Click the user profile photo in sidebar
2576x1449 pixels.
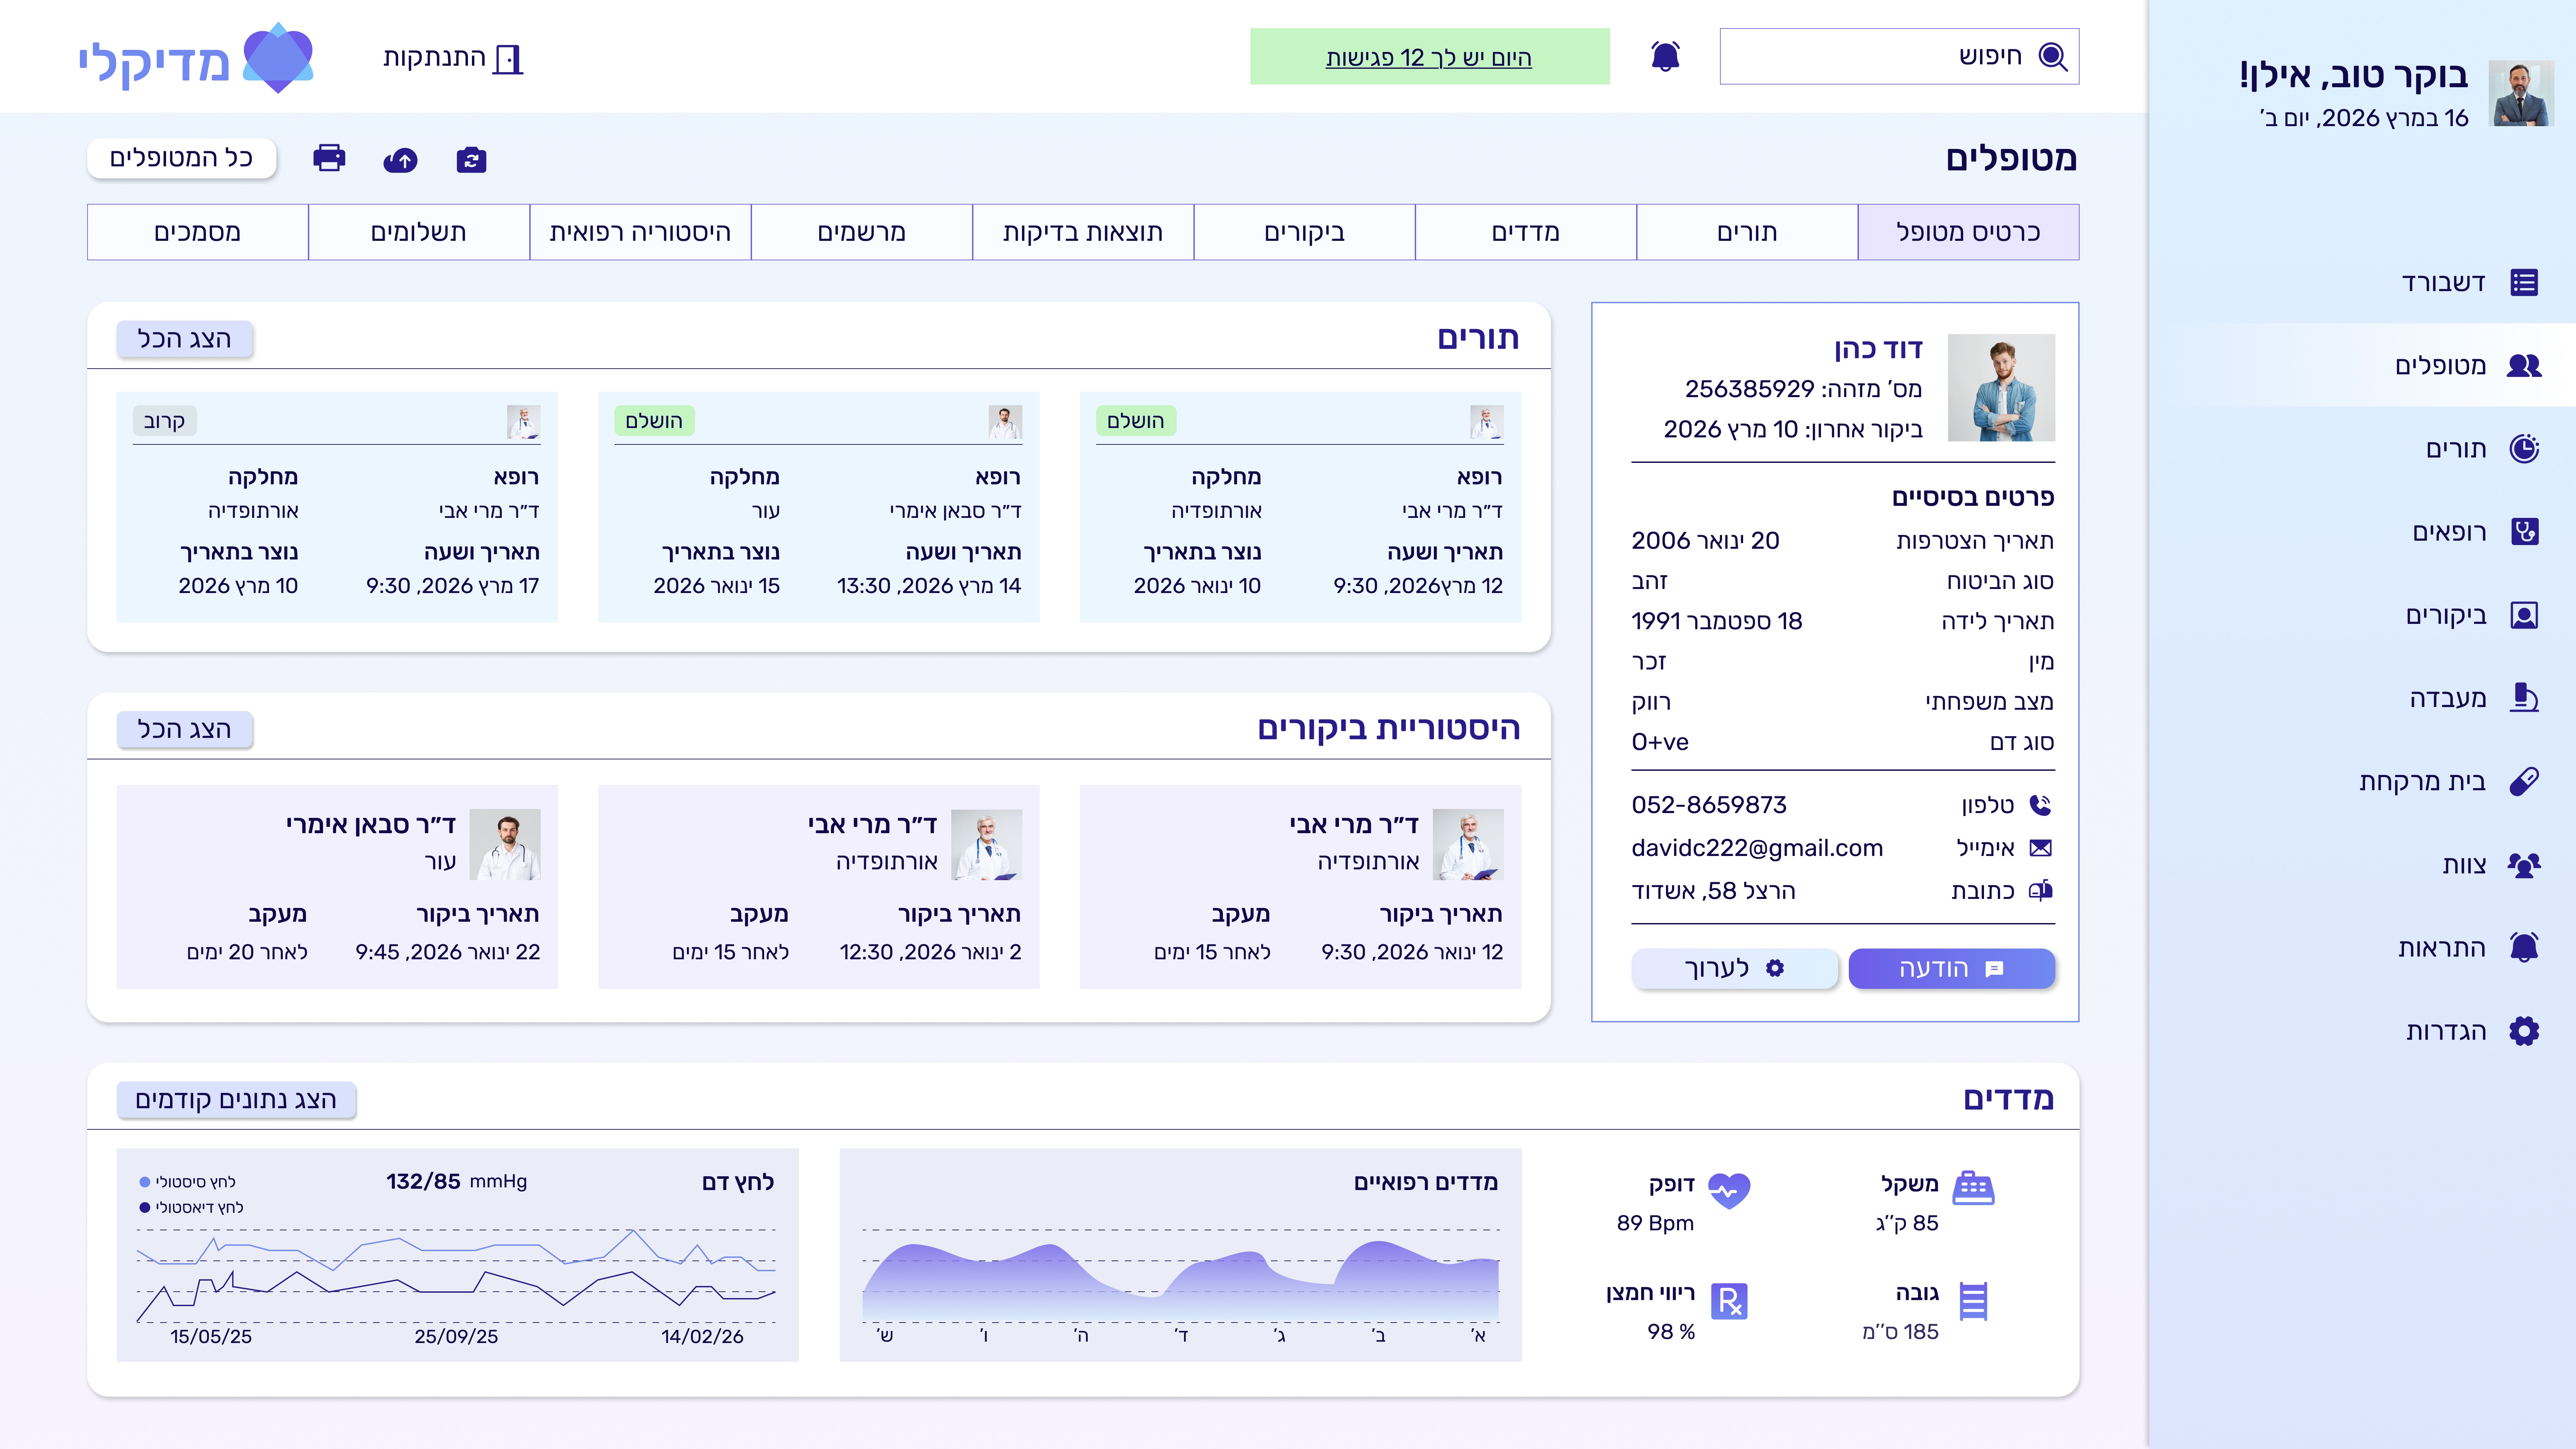[2521, 93]
